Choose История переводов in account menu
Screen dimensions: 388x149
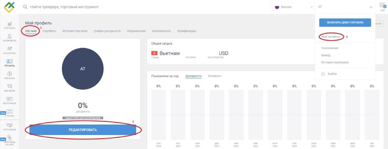[x=335, y=62]
